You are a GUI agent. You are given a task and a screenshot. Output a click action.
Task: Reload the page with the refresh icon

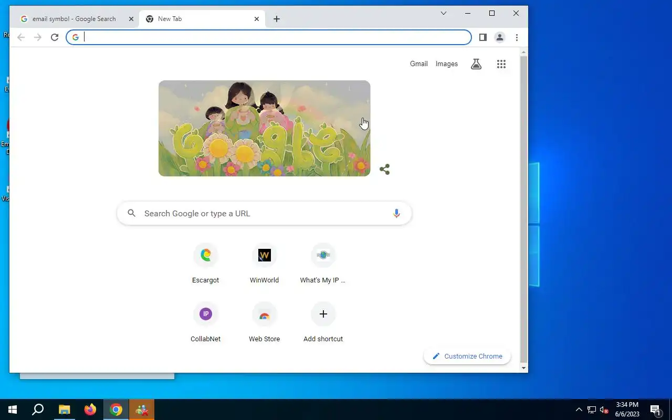(55, 37)
